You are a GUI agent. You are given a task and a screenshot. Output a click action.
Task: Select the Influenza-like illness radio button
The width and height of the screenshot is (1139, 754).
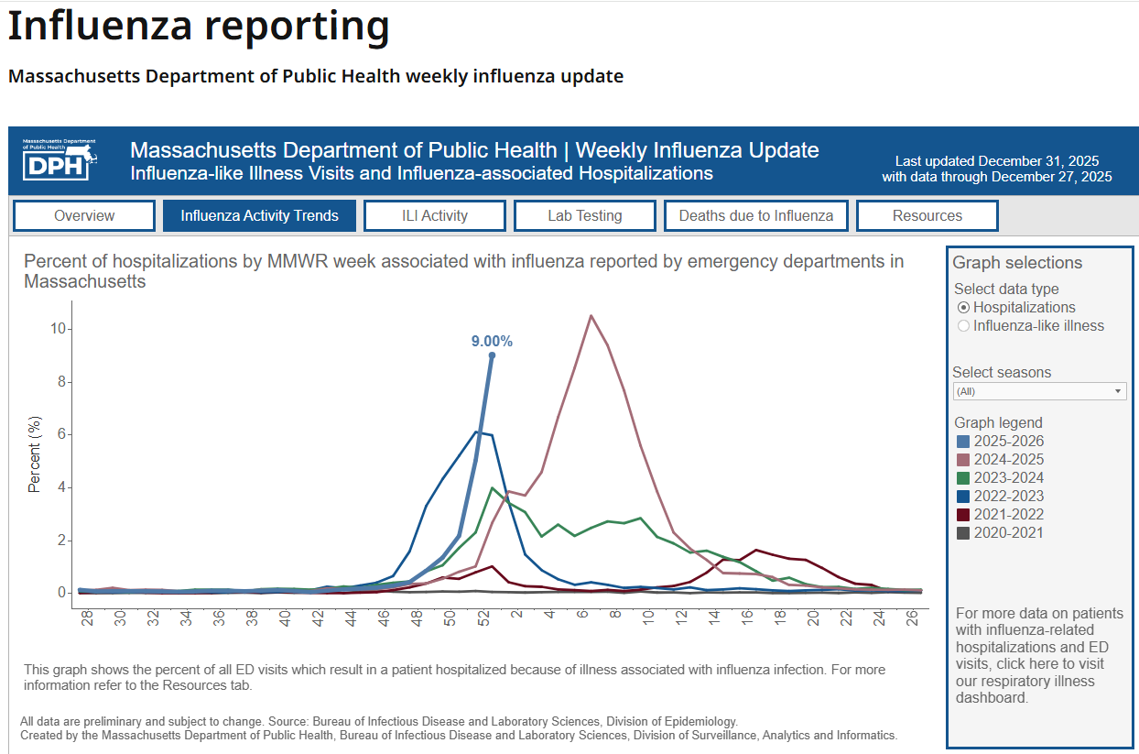coord(963,325)
